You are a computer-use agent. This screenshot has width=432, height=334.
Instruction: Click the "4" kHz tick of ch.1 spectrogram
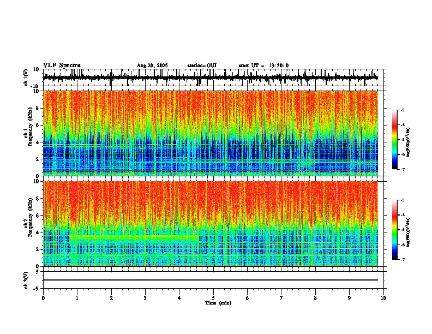38,142
